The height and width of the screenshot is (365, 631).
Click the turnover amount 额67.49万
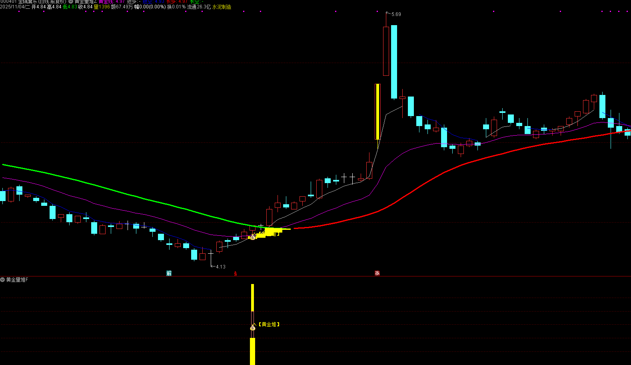coord(122,7)
